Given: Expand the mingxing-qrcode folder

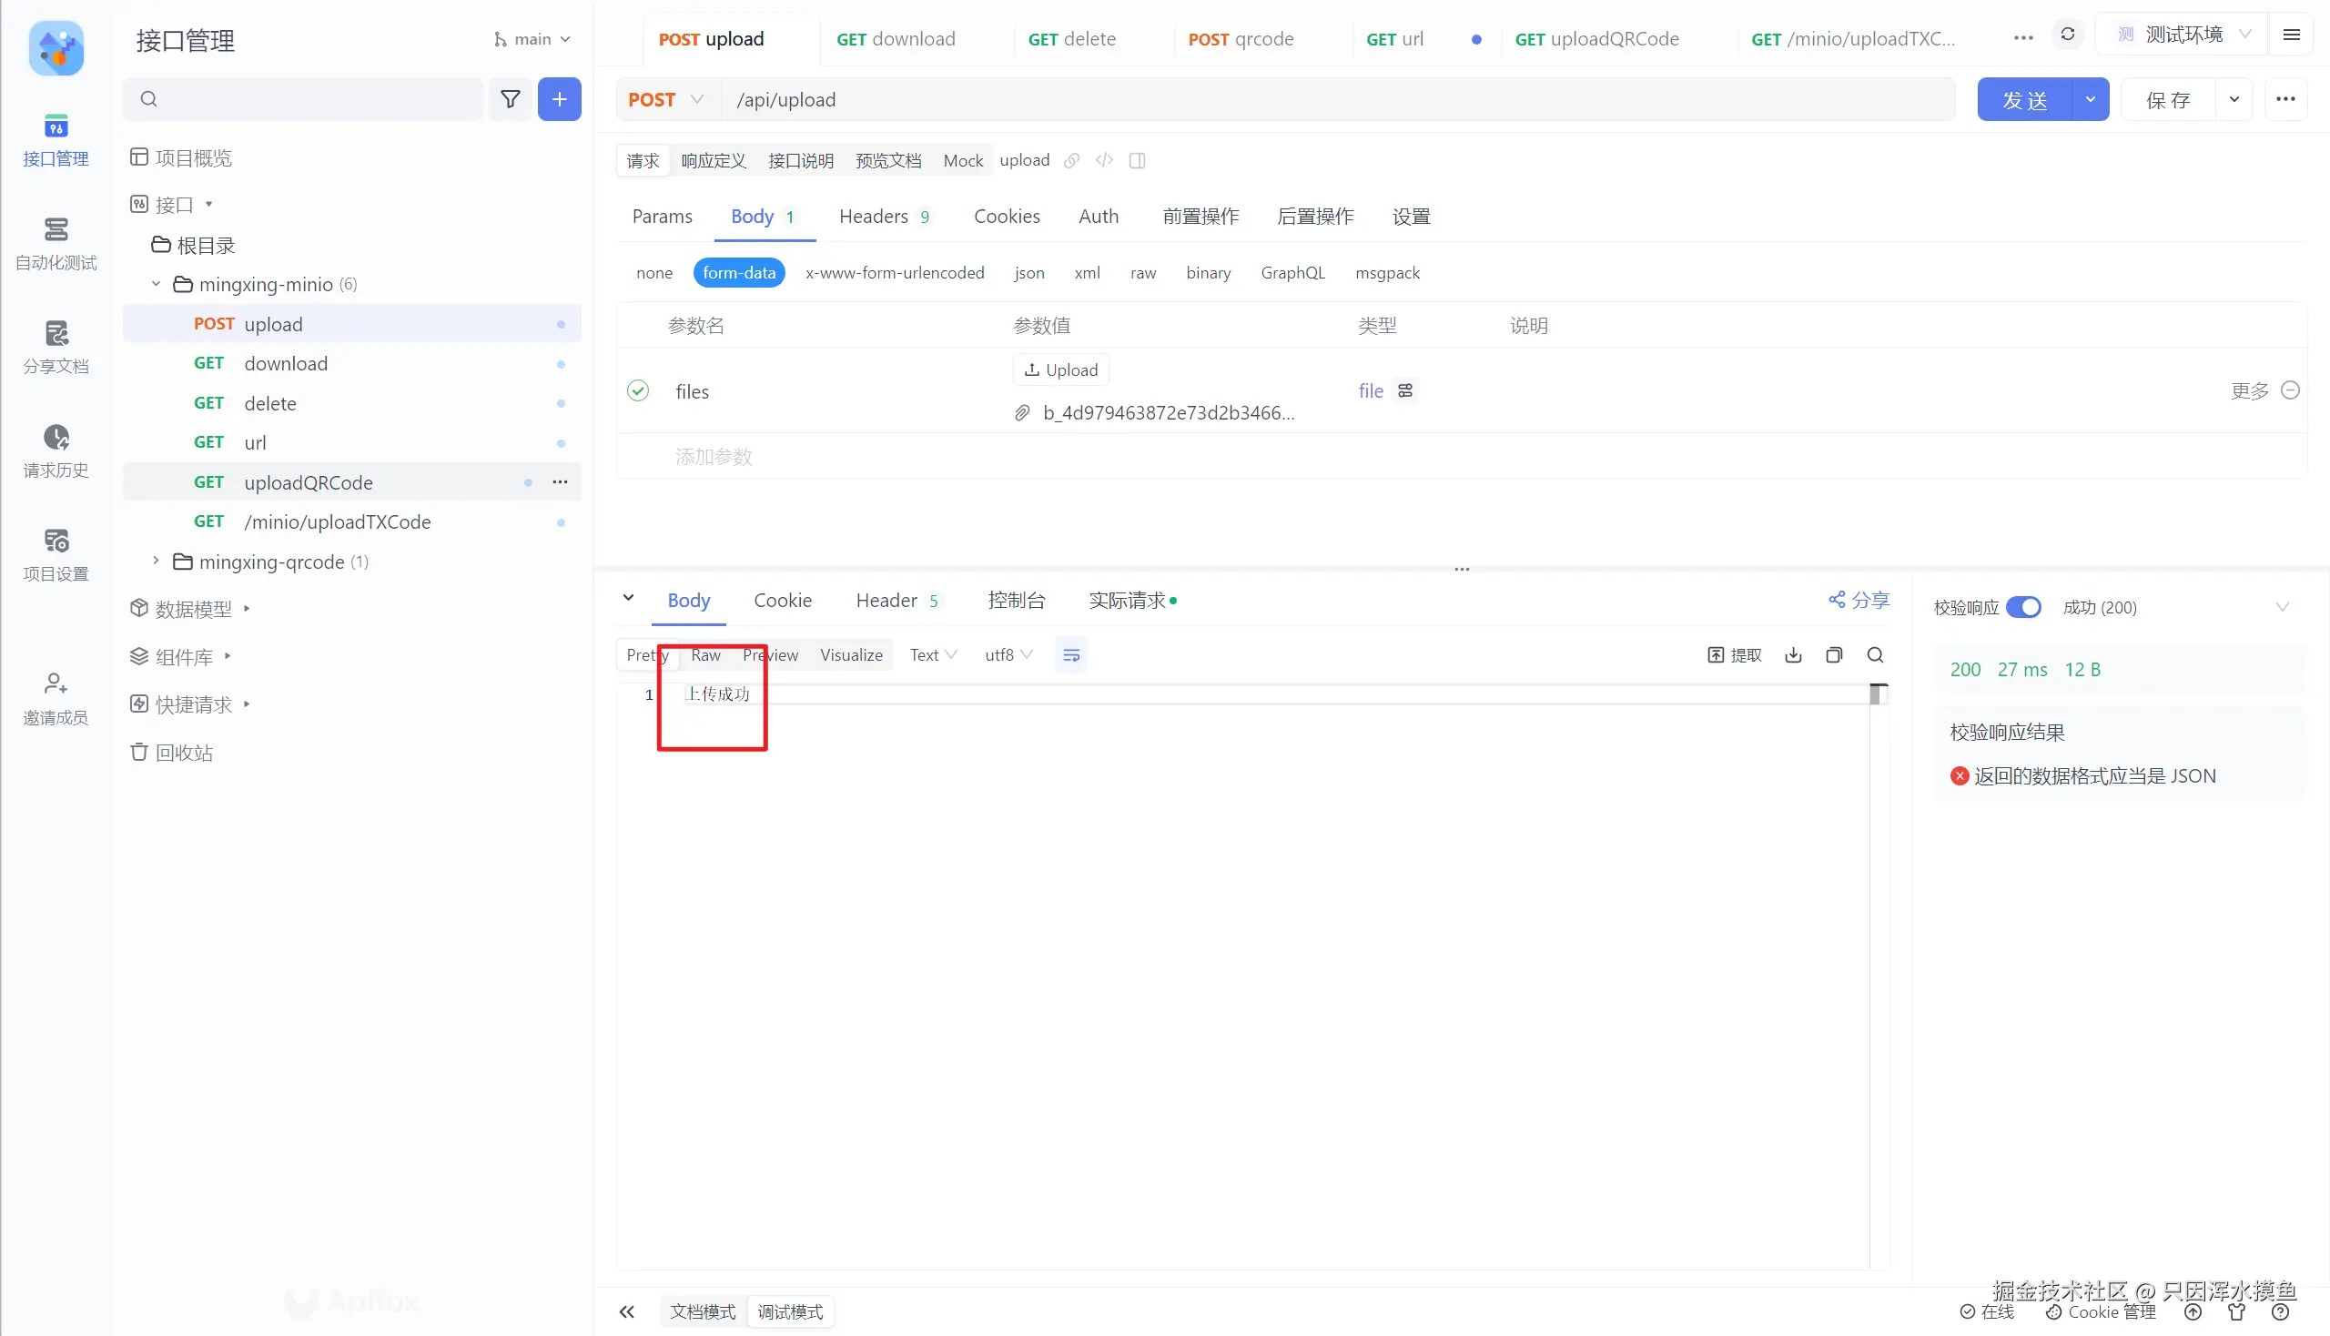Looking at the screenshot, I should [x=156, y=562].
